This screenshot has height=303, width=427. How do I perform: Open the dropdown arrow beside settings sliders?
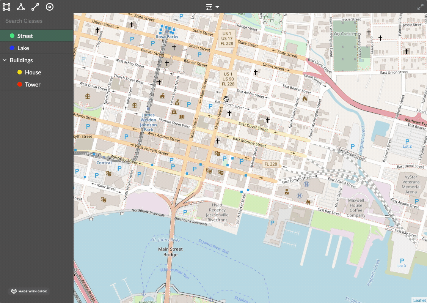[x=217, y=7]
